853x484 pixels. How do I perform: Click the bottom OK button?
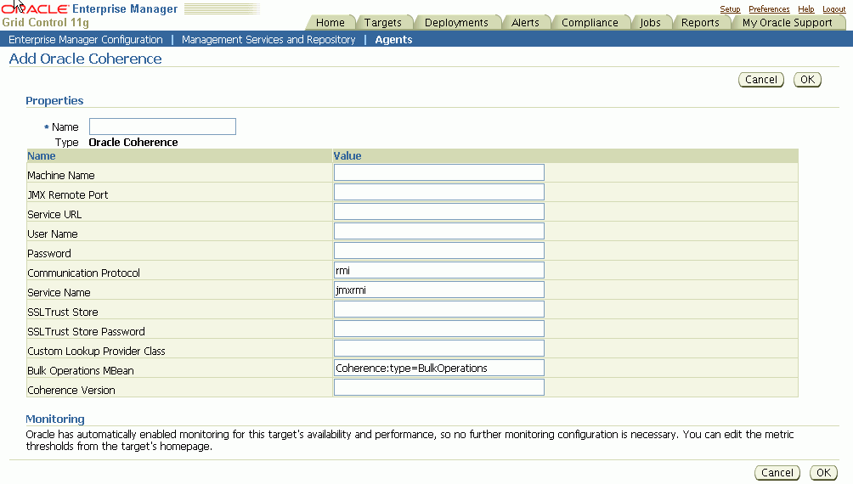(x=823, y=473)
